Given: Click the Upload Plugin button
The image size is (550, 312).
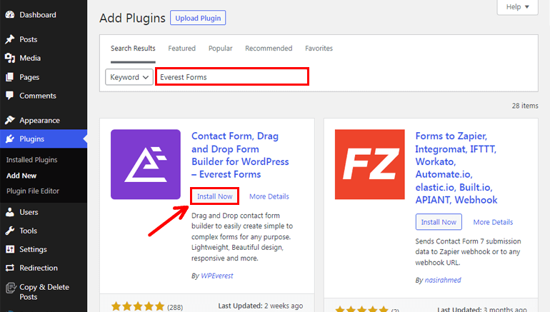Looking at the screenshot, I should [x=198, y=18].
